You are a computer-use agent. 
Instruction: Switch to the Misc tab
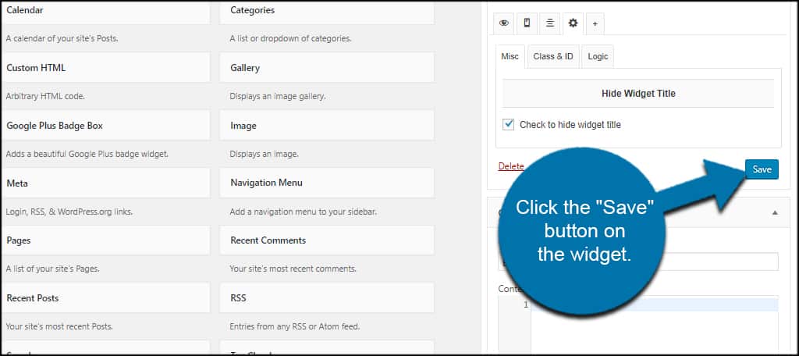510,57
